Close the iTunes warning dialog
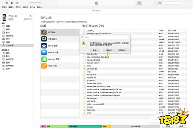 [x=128, y=37]
